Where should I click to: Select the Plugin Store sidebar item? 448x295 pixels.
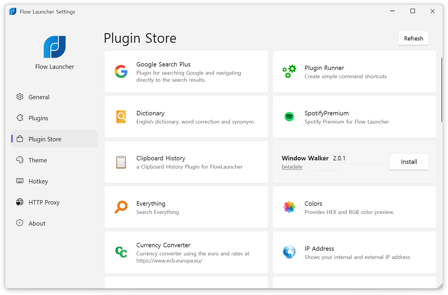tap(54, 139)
